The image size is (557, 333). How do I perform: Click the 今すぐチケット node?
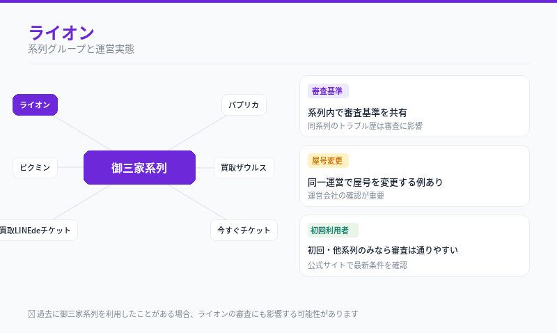tap(244, 231)
